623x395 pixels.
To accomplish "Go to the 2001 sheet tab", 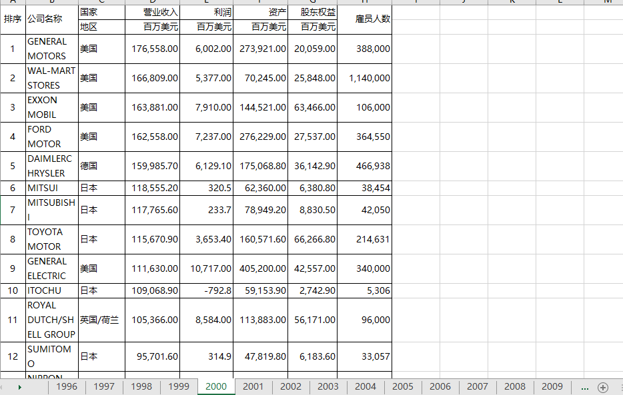I will (x=253, y=386).
